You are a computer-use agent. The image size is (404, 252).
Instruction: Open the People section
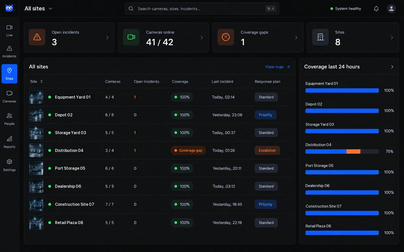point(9,119)
